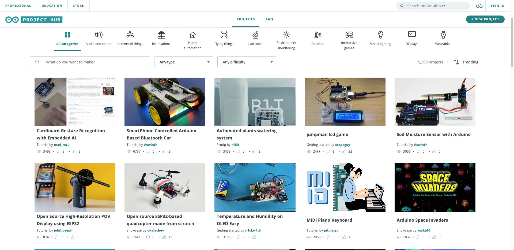514x250 pixels.
Task: Click the What do you want to make field
Action: [90, 62]
